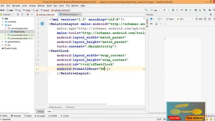Expand the manifests folder

click(2, 22)
